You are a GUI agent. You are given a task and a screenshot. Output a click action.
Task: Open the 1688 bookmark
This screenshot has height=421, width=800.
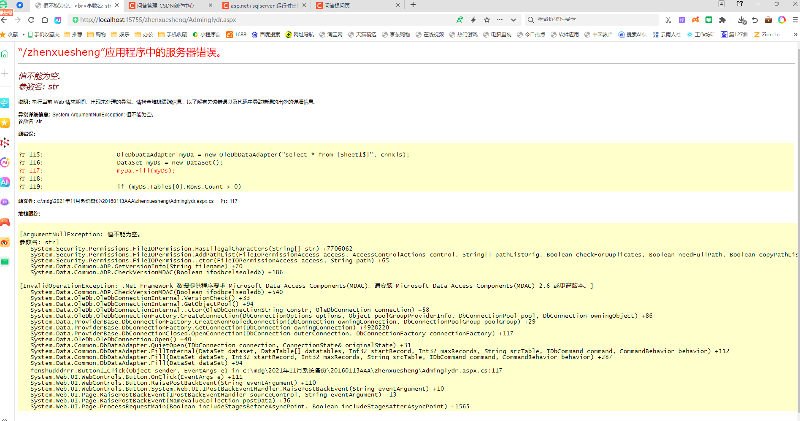click(x=236, y=35)
